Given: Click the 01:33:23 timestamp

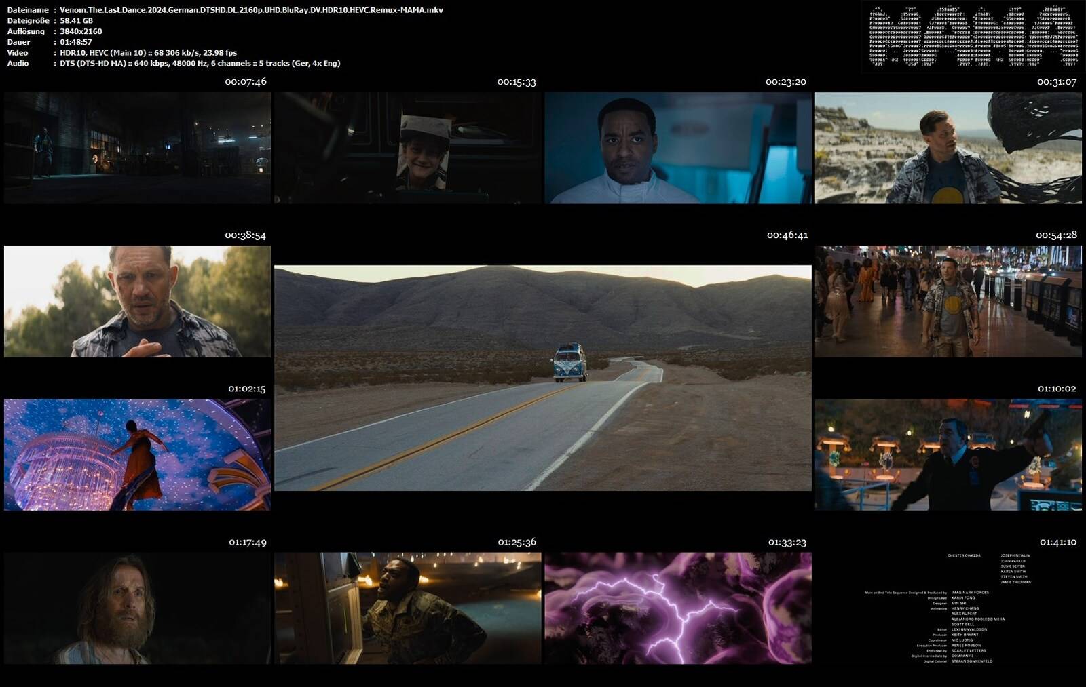Looking at the screenshot, I should pos(787,542).
